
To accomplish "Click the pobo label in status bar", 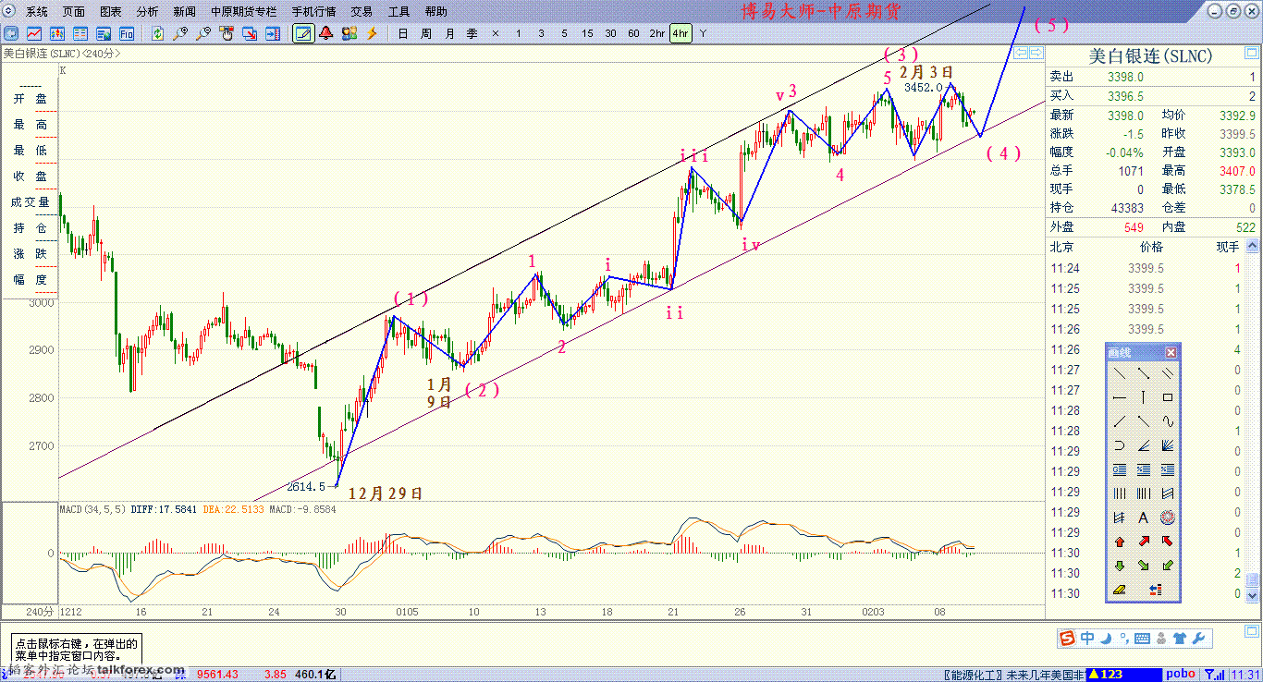I will click(x=1179, y=674).
